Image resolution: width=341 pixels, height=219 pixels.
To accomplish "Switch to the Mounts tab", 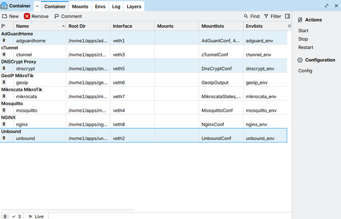I will [x=80, y=6].
